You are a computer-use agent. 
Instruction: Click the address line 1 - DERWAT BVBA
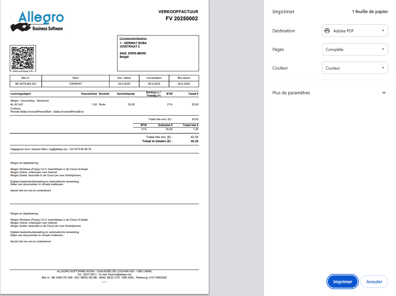(133, 43)
